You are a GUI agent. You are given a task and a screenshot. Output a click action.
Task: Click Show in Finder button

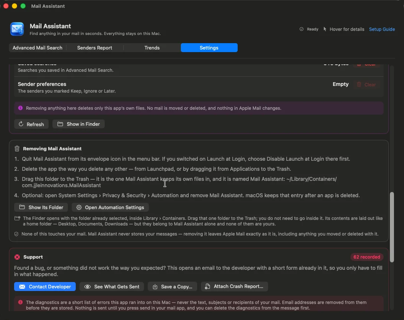pyautogui.click(x=78, y=124)
